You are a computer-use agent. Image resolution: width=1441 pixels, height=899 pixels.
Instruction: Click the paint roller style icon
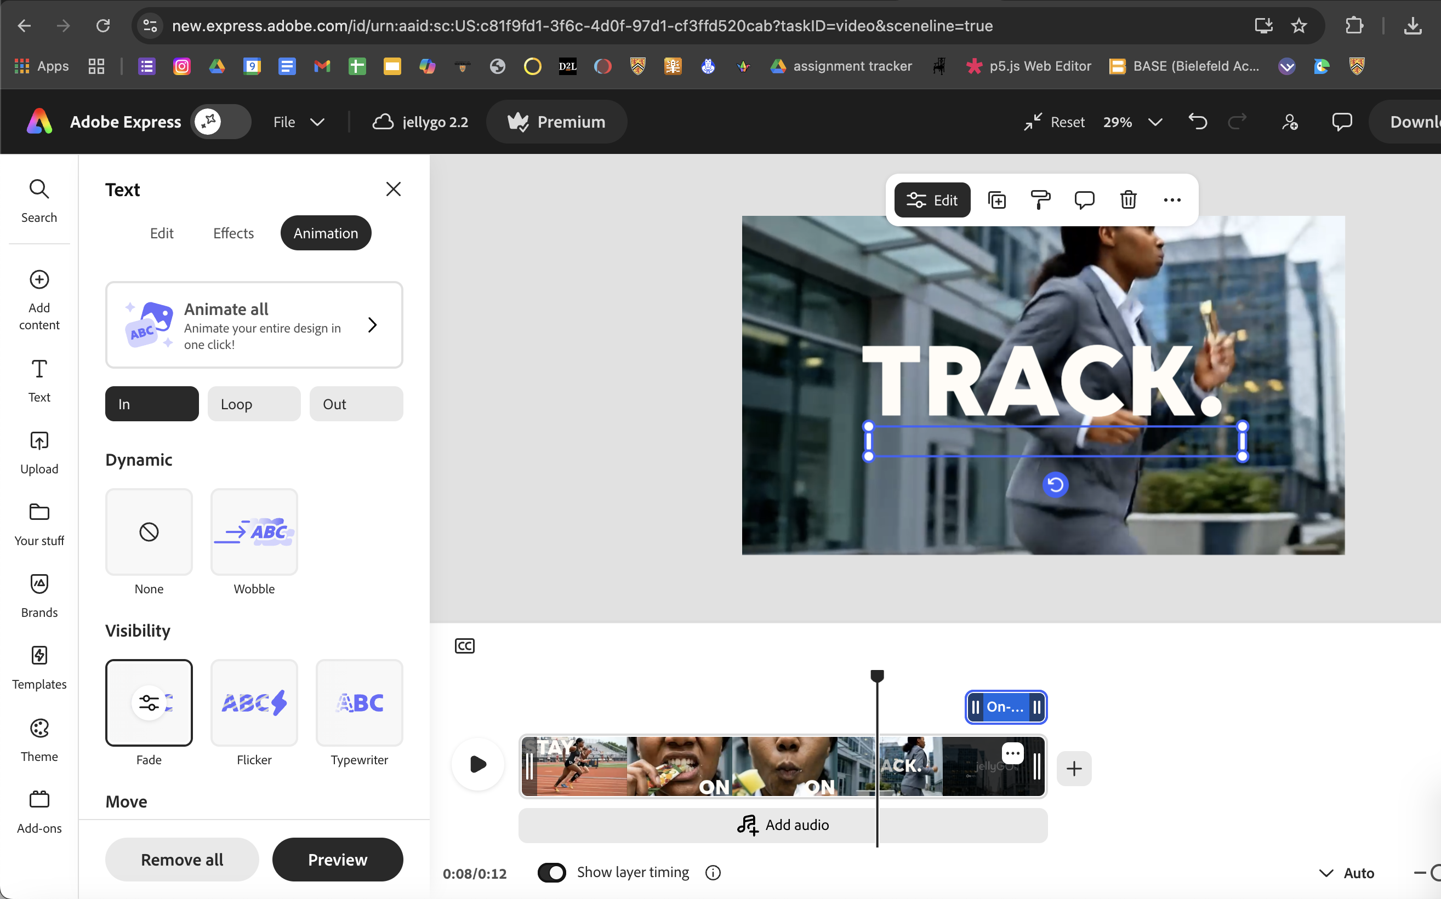pyautogui.click(x=1040, y=200)
